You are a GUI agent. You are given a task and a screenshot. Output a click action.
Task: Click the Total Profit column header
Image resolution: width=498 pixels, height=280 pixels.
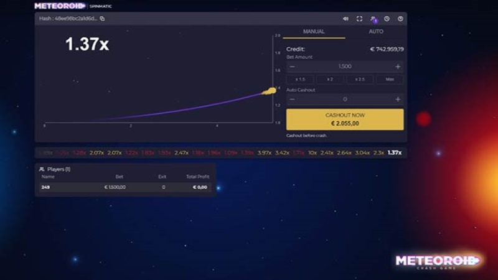[x=197, y=177]
